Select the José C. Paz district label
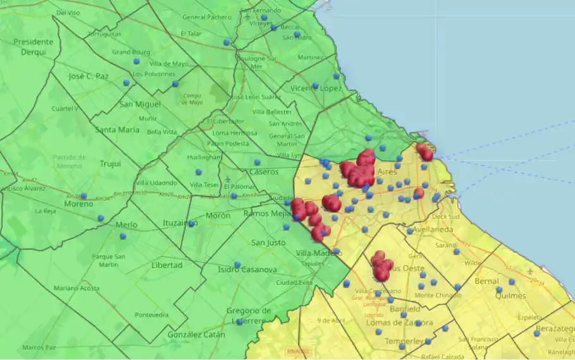Image resolution: width=575 pixels, height=360 pixels. pos(89,76)
